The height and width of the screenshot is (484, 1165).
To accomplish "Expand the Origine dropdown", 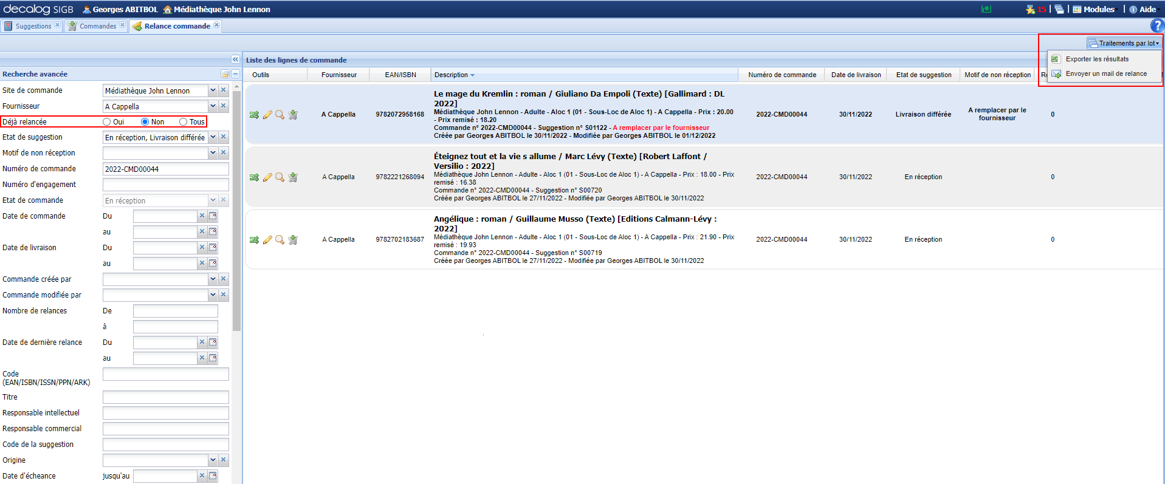I will click(x=213, y=460).
